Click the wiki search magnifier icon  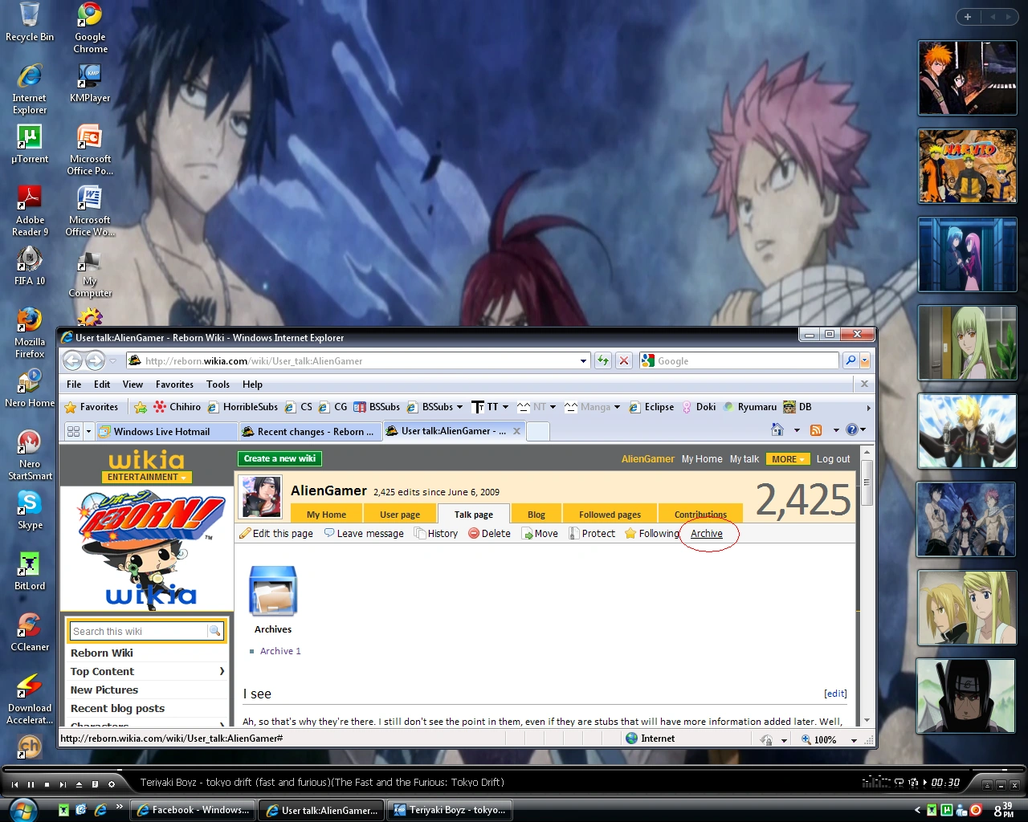[215, 631]
